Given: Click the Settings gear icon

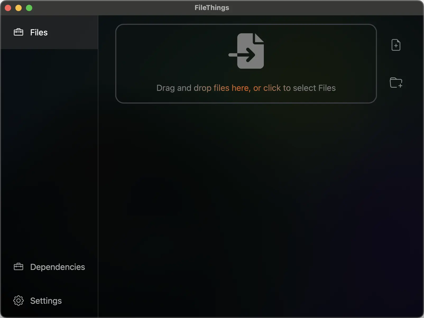Looking at the screenshot, I should 19,301.
